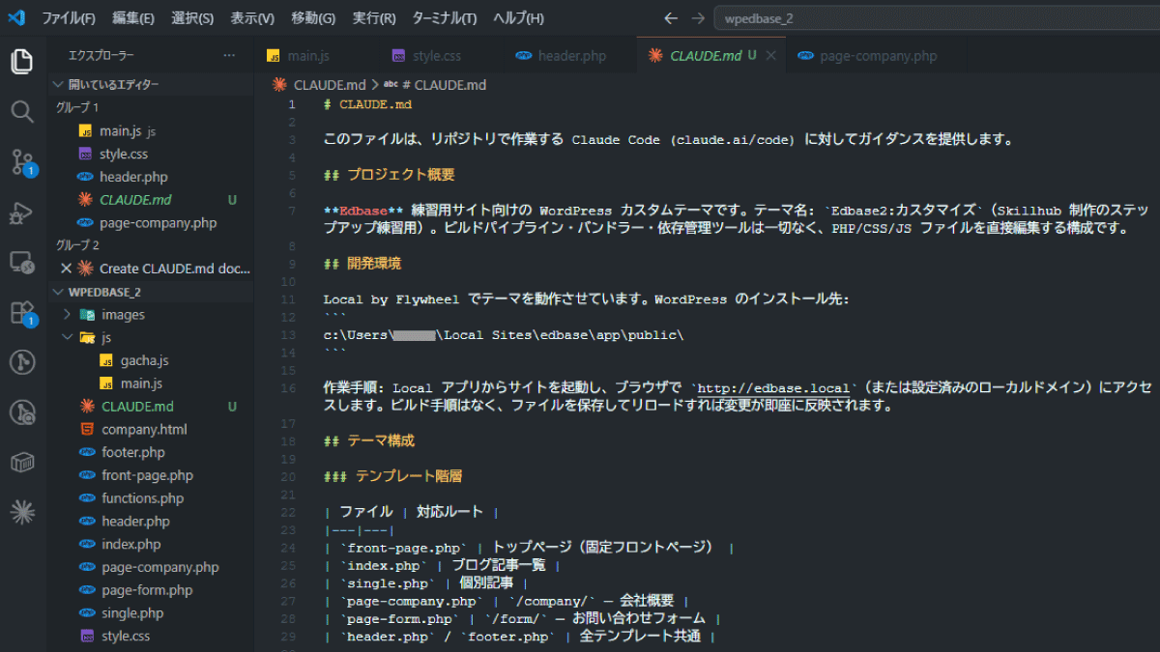This screenshot has height=652, width=1160.
Task: Open page-form.php in the file tree
Action: coord(151,590)
